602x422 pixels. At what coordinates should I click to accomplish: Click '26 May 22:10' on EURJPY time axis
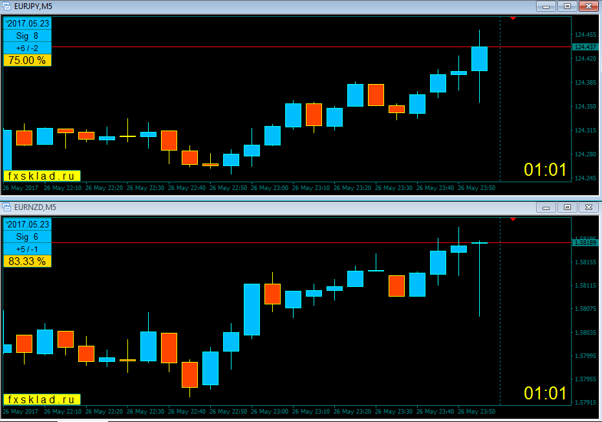tap(63, 188)
